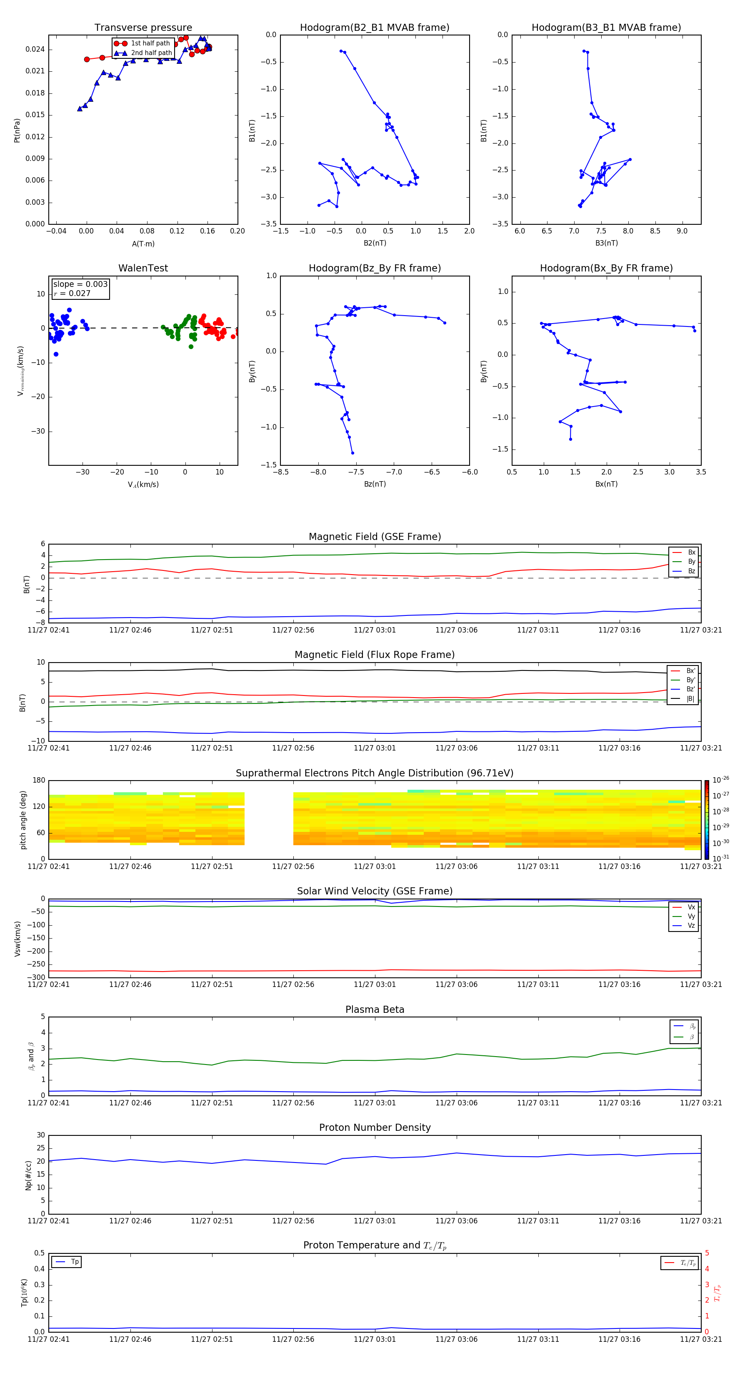Click the 'Solar Wind Velocity (GSE Frame)' title
Image resolution: width=750 pixels, height=1376 pixels.
tap(375, 891)
